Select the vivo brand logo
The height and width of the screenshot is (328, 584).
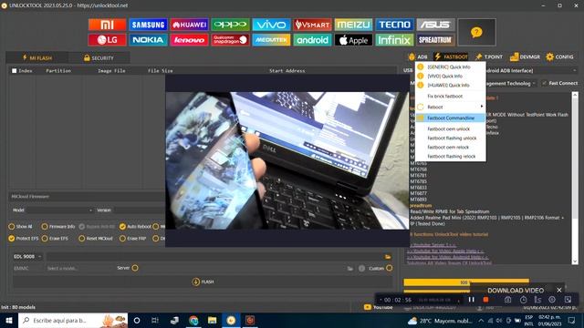271,25
